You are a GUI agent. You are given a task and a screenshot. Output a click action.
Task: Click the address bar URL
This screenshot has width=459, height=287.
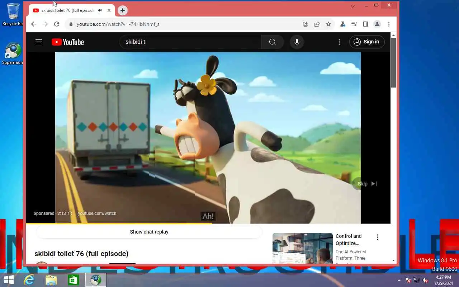118,24
